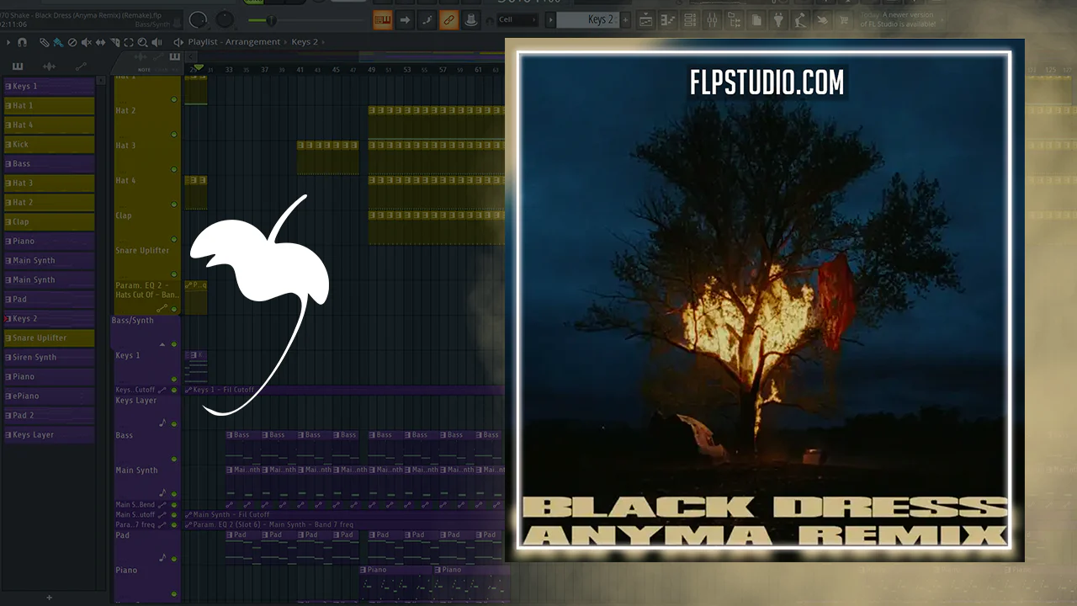Mute the Keys 1 track
This screenshot has height=606, width=1077.
[174, 380]
